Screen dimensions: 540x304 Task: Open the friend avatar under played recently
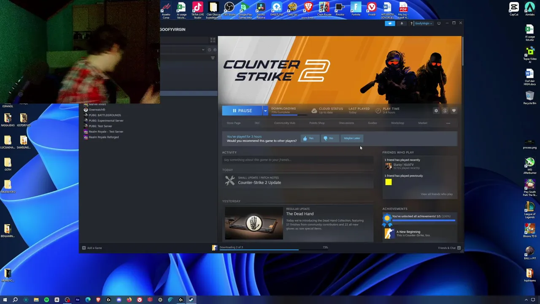coord(388,166)
